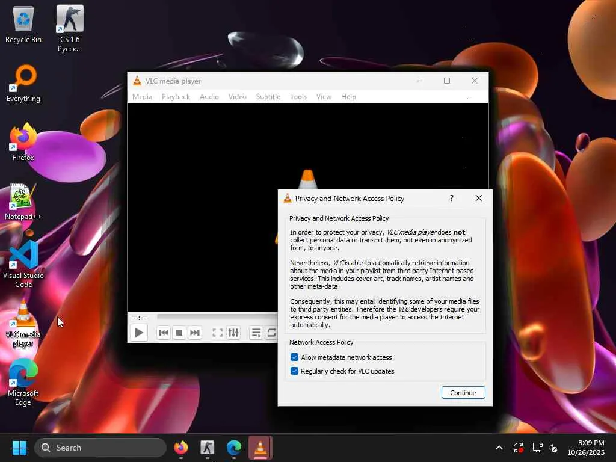
Task: Toggle the VLC loop mode icon
Action: coord(271,333)
